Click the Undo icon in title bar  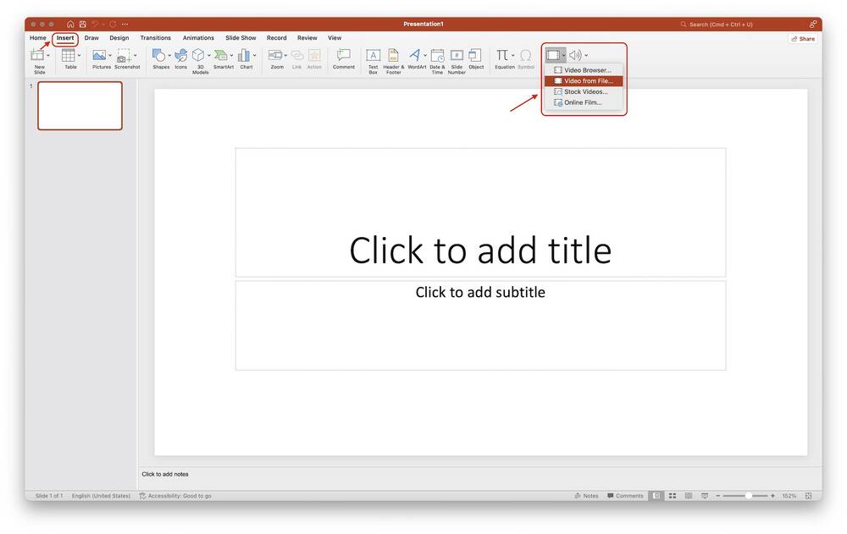[95, 25]
